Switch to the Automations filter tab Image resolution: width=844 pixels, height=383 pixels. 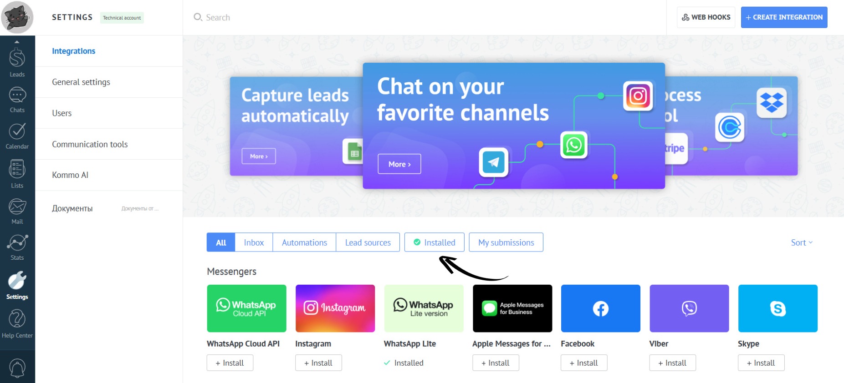tap(304, 242)
